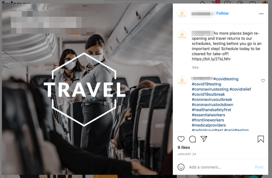Follow this account
Image resolution: width=272 pixels, height=178 pixels.
(x=222, y=13)
